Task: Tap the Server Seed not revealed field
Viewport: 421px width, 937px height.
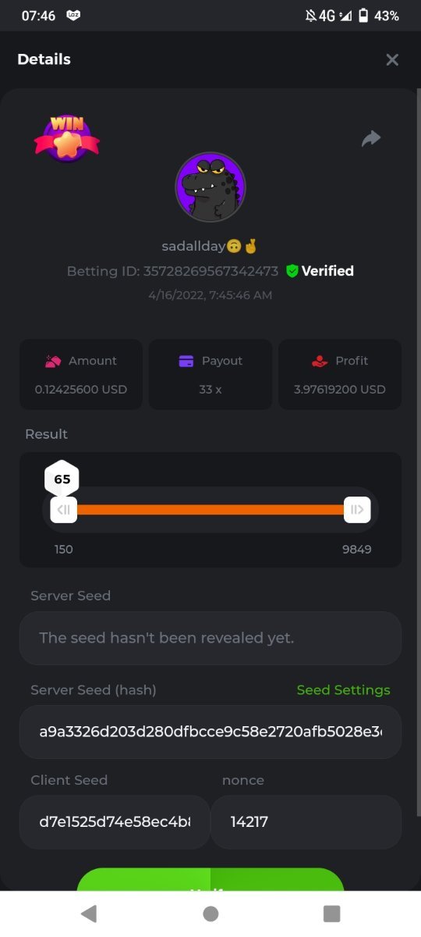Action: coord(210,638)
